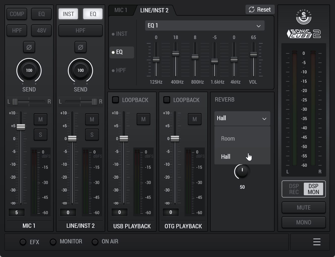
Task: Click the 4kHz EQ slider handle
Action: point(234,59)
